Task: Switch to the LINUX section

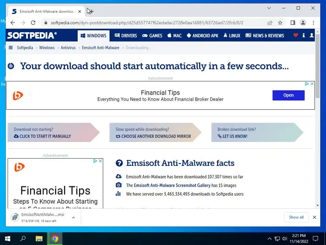Action: click(x=232, y=36)
